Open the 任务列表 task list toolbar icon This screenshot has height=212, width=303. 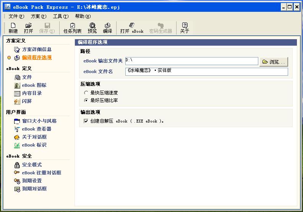(x=73, y=25)
